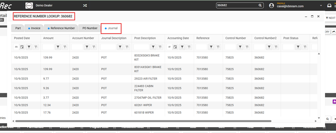Open filter options for Reference column
The image size is (336, 133).
point(211,47)
